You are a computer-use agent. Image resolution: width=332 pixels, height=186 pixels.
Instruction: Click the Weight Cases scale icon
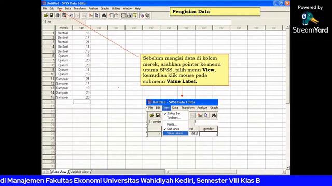coord(129,16)
